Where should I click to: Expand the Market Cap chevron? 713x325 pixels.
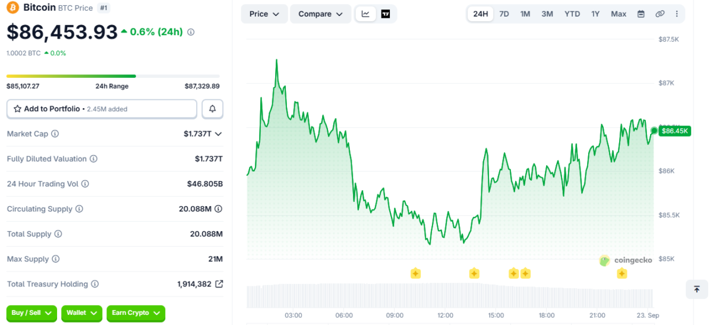218,134
